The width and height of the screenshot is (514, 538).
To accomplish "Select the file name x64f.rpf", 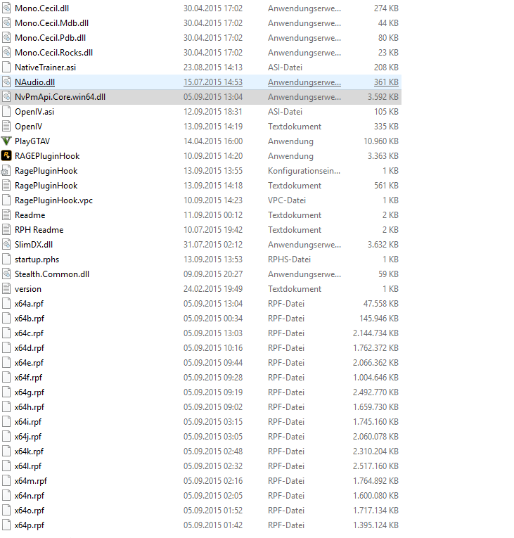I will pos(28,377).
